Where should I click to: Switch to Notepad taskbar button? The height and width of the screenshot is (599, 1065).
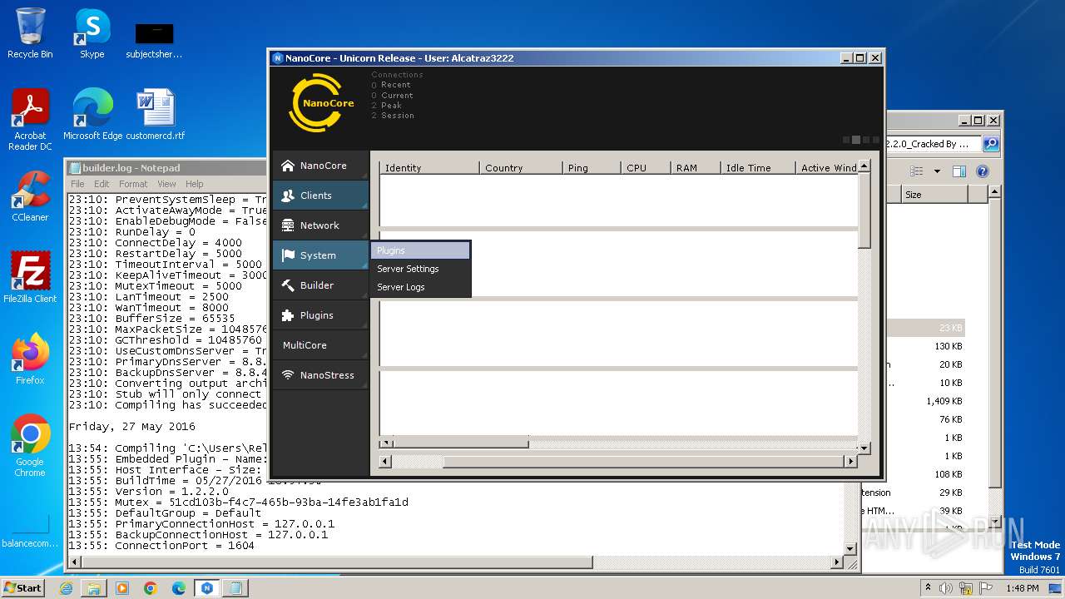(235, 588)
